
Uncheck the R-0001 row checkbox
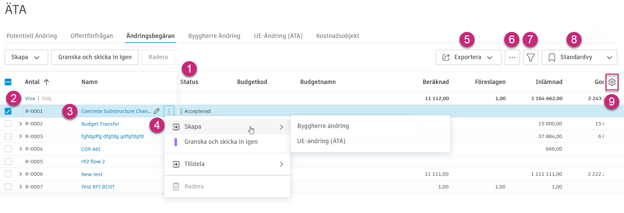tap(8, 111)
